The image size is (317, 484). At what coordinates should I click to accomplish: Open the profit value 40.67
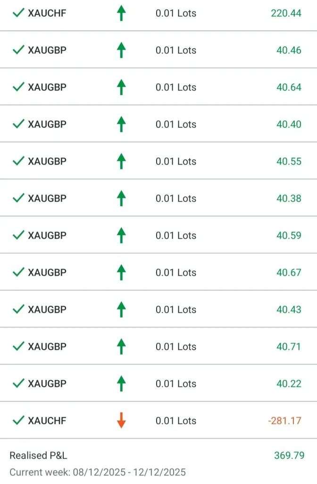click(x=289, y=272)
